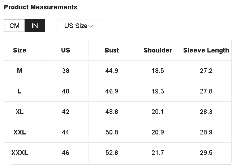Switch measurements to CM units
This screenshot has height=165, width=232.
tap(14, 26)
